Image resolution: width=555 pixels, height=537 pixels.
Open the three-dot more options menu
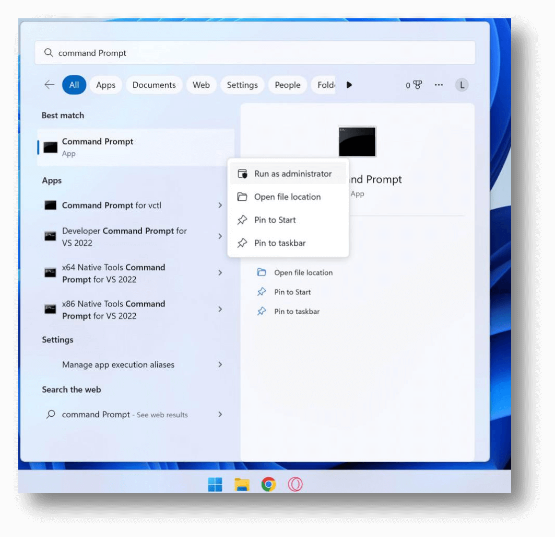[439, 85]
